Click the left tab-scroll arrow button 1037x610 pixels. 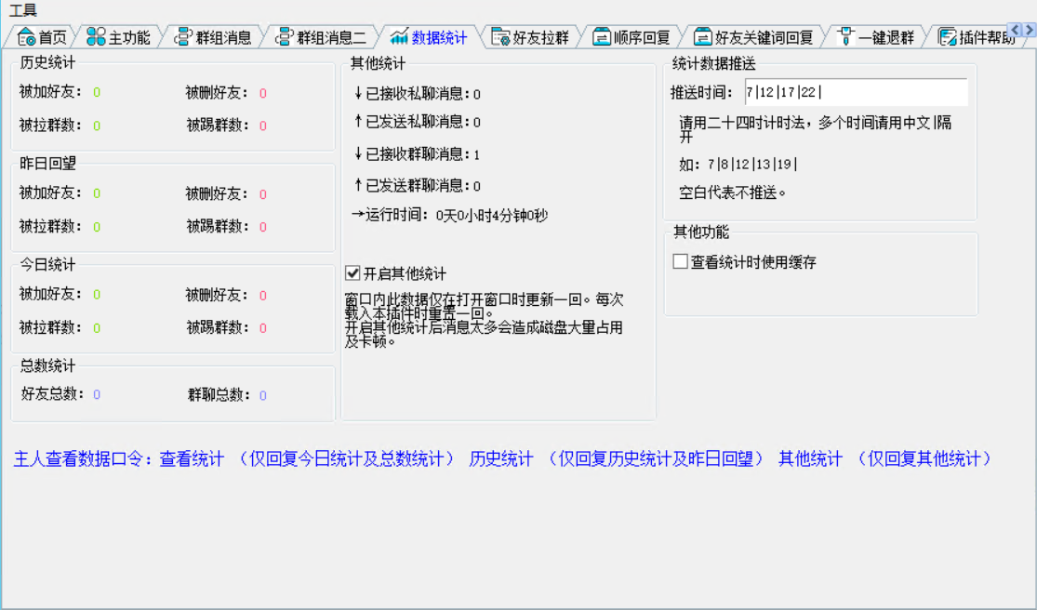1015,30
